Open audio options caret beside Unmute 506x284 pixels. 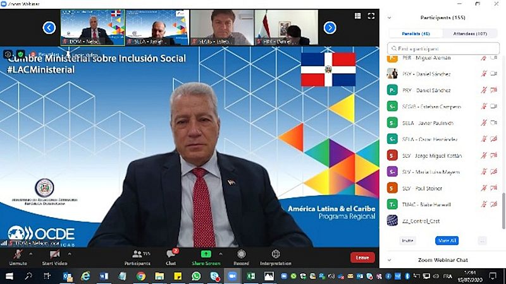[x=30, y=254]
